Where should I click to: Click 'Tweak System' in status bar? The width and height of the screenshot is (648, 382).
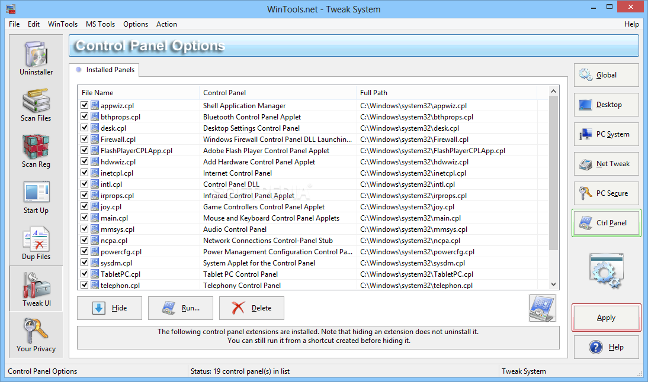tap(524, 371)
